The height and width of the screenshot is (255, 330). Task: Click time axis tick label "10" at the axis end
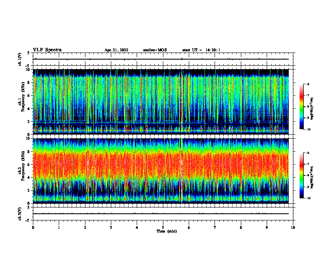tap(293, 227)
